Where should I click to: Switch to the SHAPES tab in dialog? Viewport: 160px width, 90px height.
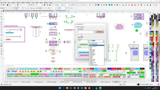point(82,27)
